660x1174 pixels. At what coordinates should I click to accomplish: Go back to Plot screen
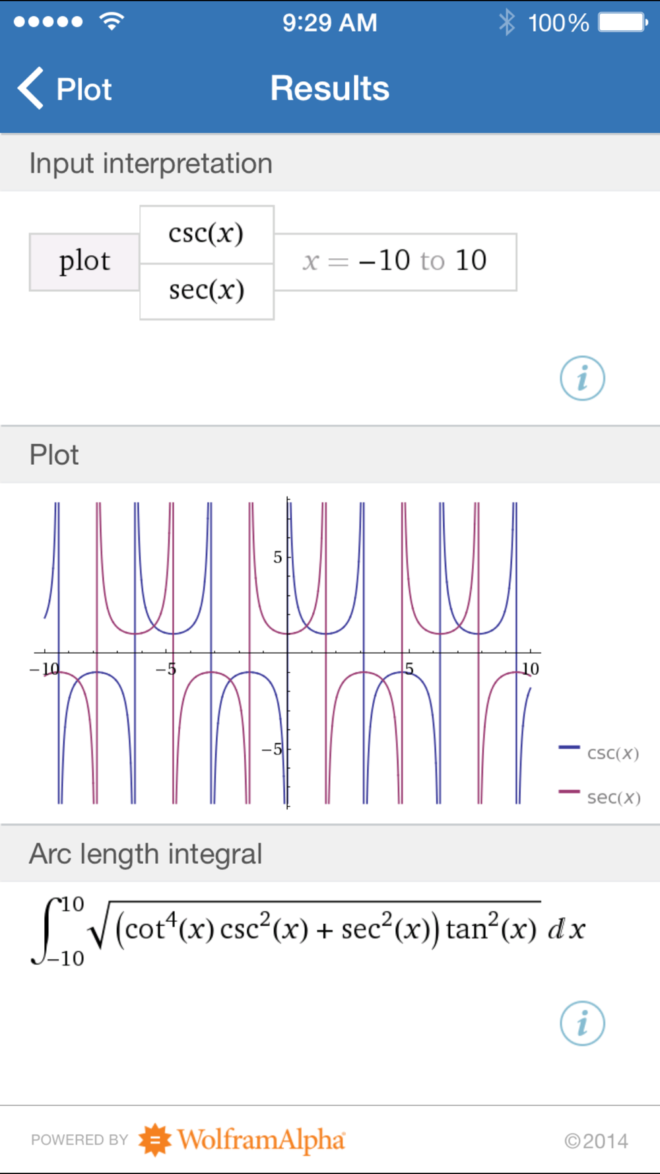tap(65, 88)
